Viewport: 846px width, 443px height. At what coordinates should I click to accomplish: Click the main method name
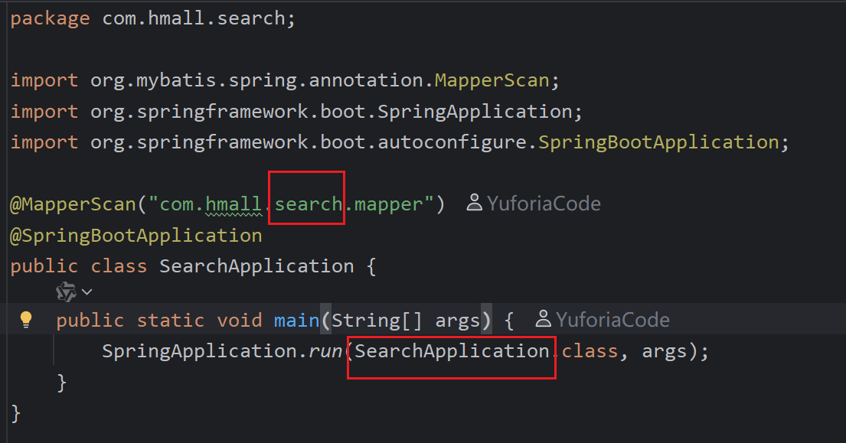297,321
